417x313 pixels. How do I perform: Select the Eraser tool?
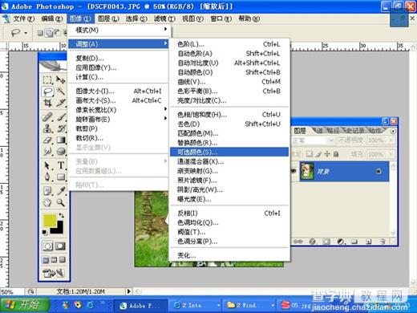click(47, 140)
